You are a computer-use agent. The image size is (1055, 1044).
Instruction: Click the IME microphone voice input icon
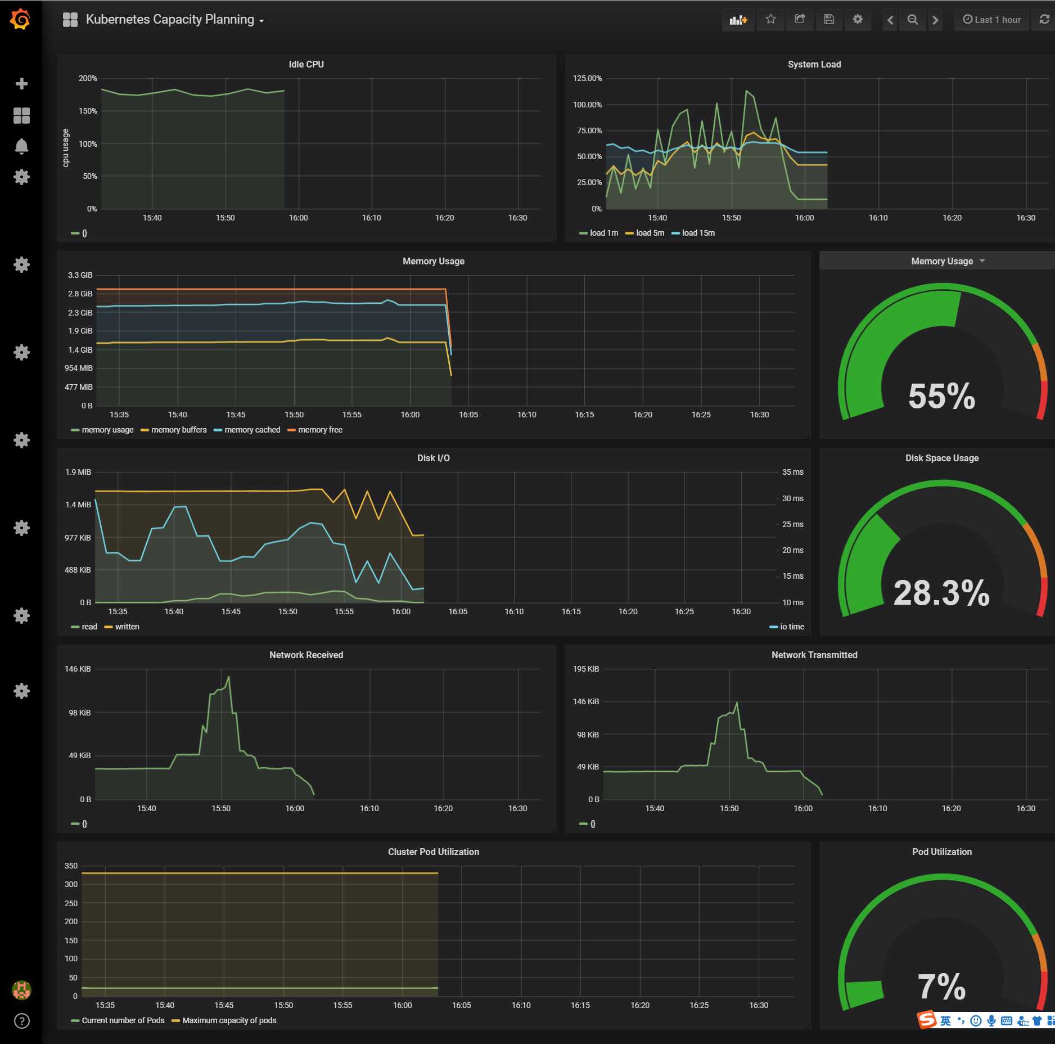[991, 1020]
